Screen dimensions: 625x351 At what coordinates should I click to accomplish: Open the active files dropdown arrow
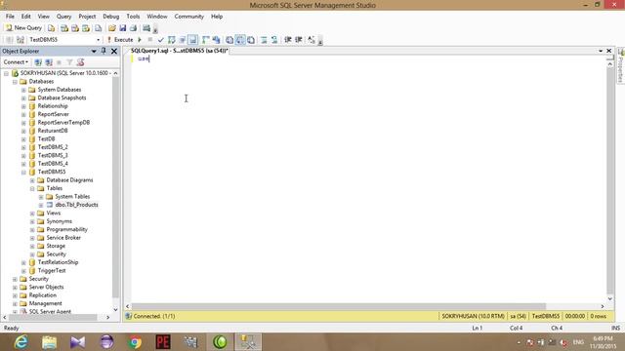(x=601, y=51)
